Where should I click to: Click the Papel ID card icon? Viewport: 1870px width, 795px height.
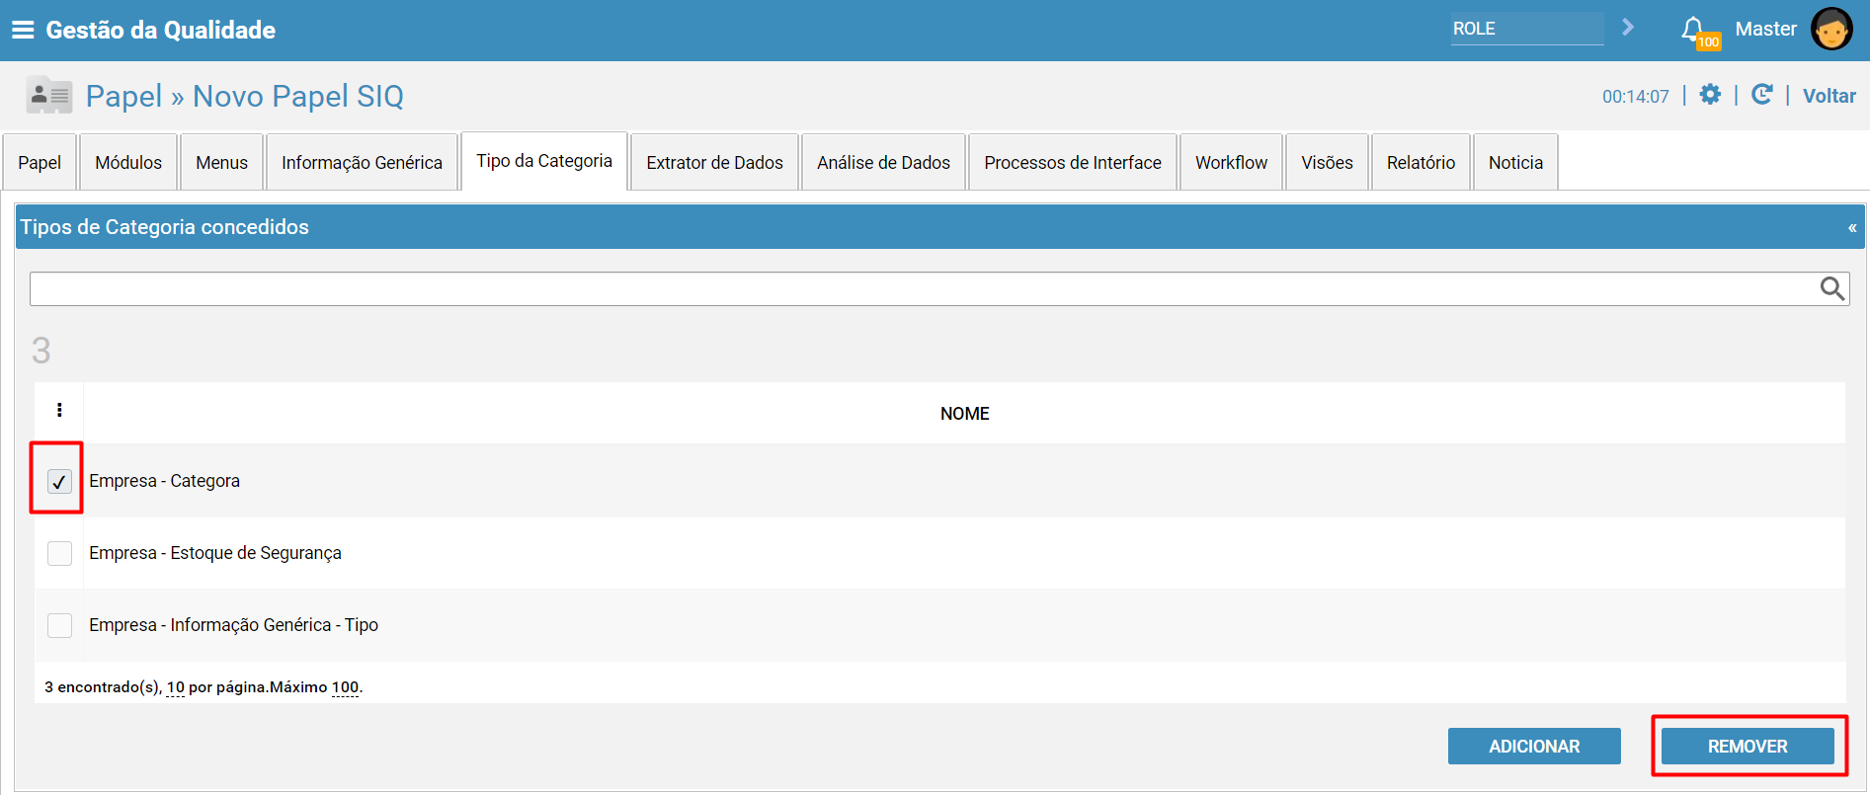pyautogui.click(x=49, y=96)
